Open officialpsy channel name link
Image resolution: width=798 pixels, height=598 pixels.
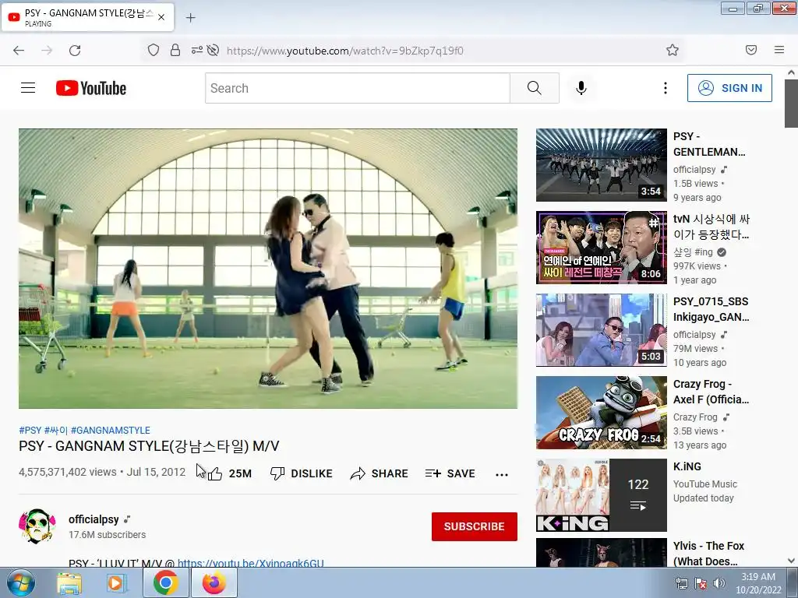tap(94, 519)
